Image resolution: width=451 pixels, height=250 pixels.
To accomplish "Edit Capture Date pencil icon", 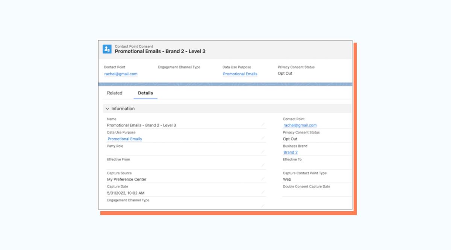I will [x=263, y=192].
